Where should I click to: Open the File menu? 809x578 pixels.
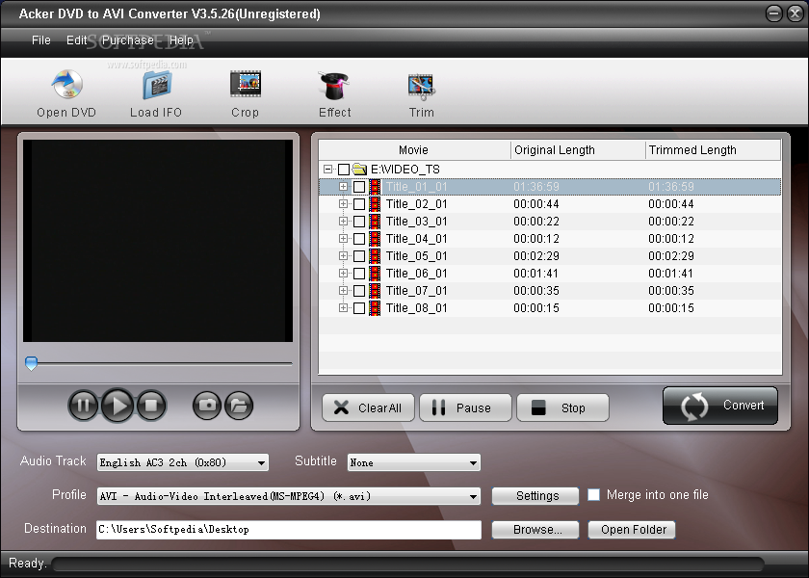tap(41, 40)
